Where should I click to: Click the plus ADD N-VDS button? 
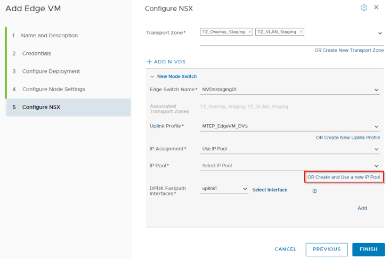(x=166, y=62)
